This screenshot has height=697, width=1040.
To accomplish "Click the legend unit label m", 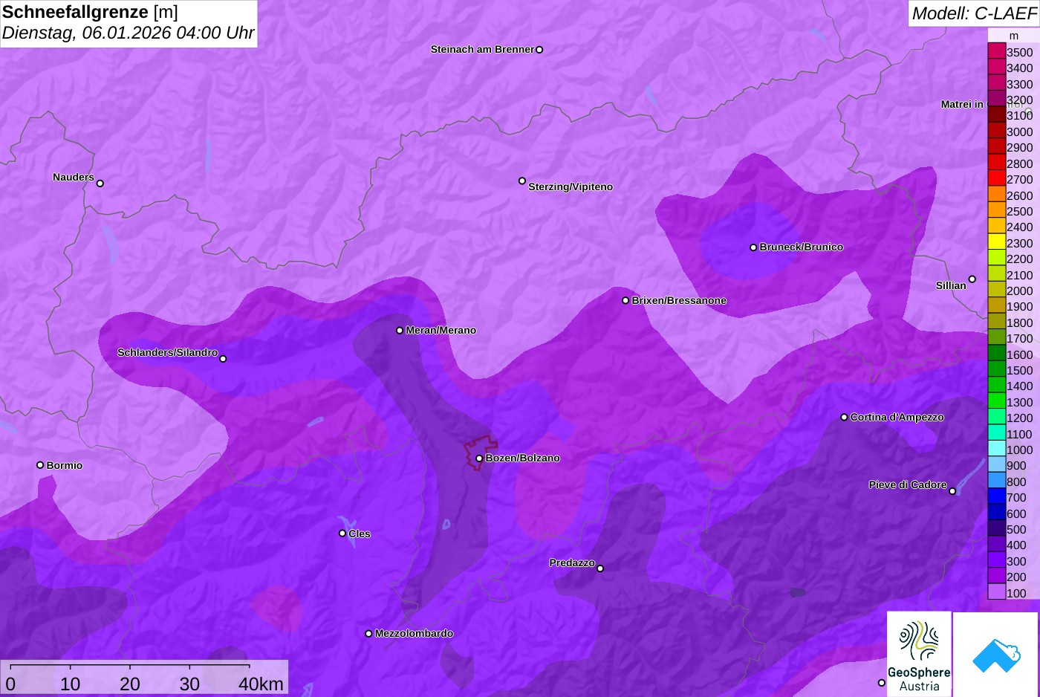I will tap(1014, 36).
